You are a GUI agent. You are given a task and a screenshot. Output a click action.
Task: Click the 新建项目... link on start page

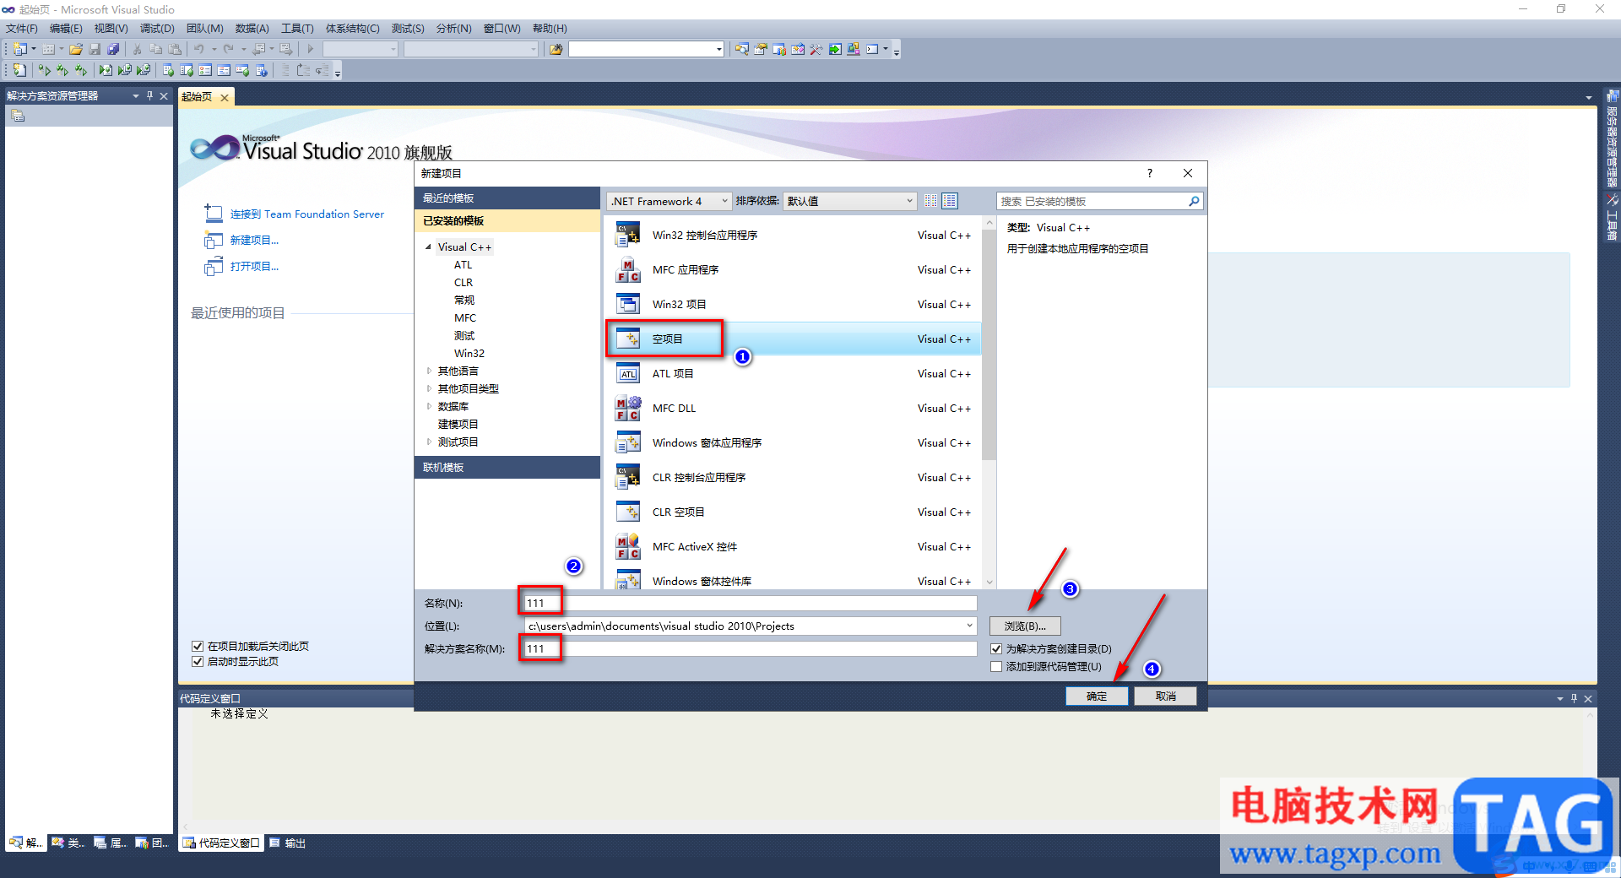(254, 240)
